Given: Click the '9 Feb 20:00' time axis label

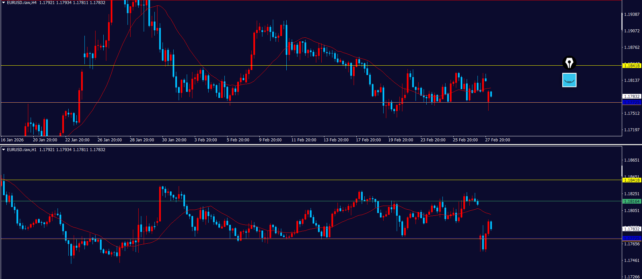Looking at the screenshot, I should click(270, 140).
